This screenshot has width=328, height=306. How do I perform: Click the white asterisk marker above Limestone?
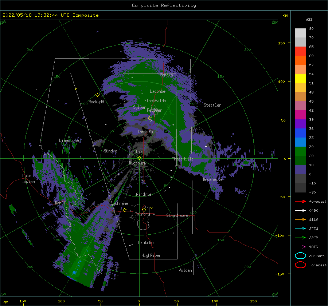click(x=69, y=137)
